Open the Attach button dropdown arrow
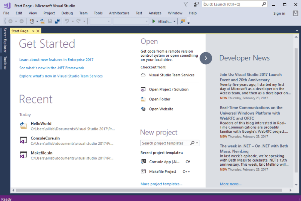Image resolution: width=301 pixels, height=201 pixels. point(174,22)
